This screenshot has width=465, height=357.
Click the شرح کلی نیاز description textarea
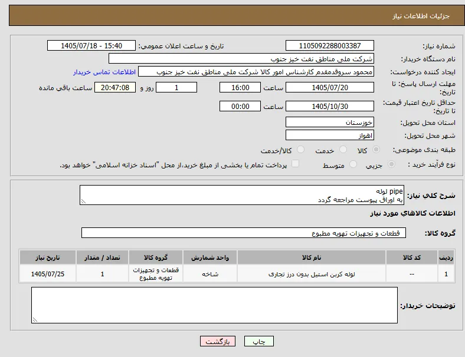pos(242,195)
